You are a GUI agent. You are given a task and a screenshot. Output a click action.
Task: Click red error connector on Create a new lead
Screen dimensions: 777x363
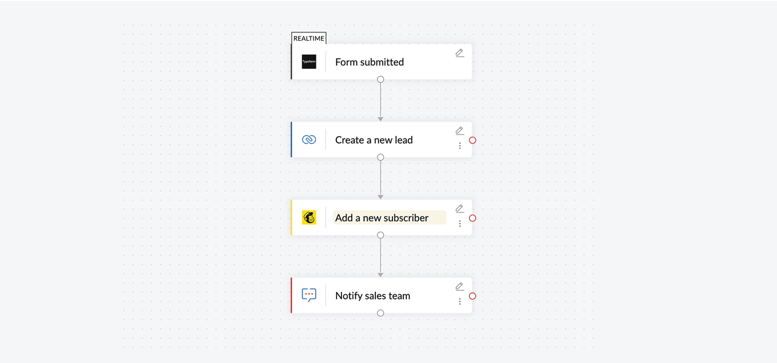[x=473, y=140]
